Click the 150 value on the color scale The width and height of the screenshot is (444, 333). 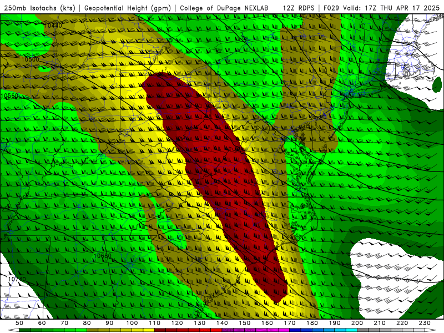coord(245,323)
